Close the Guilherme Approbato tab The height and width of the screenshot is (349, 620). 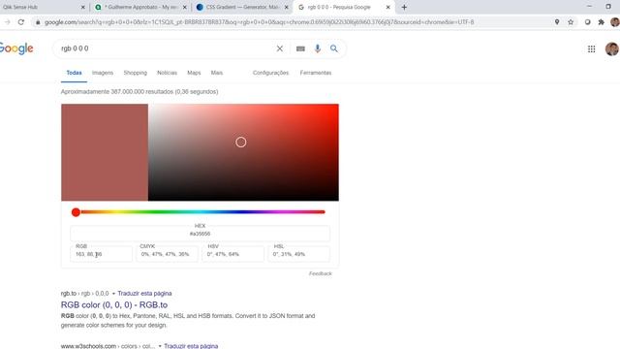(x=184, y=7)
